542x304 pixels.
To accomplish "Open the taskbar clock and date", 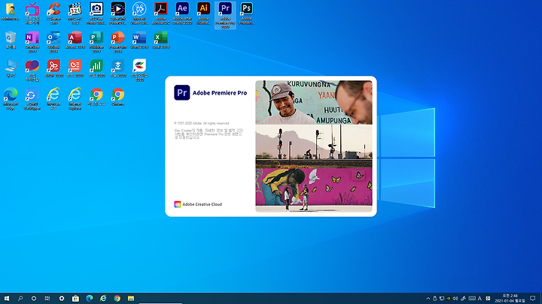I will pyautogui.click(x=510, y=299).
